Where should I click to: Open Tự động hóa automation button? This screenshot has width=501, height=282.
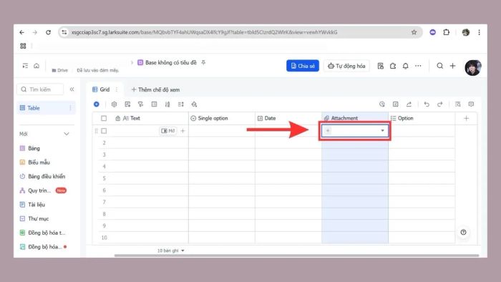[346, 66]
